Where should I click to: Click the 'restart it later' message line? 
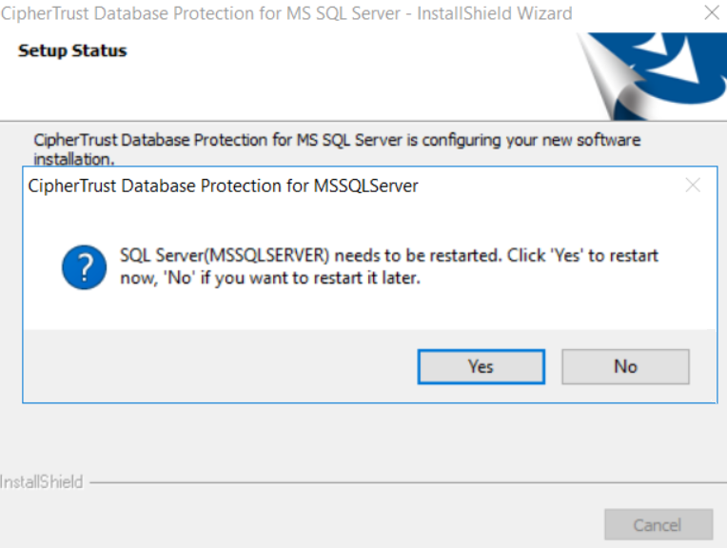[270, 278]
